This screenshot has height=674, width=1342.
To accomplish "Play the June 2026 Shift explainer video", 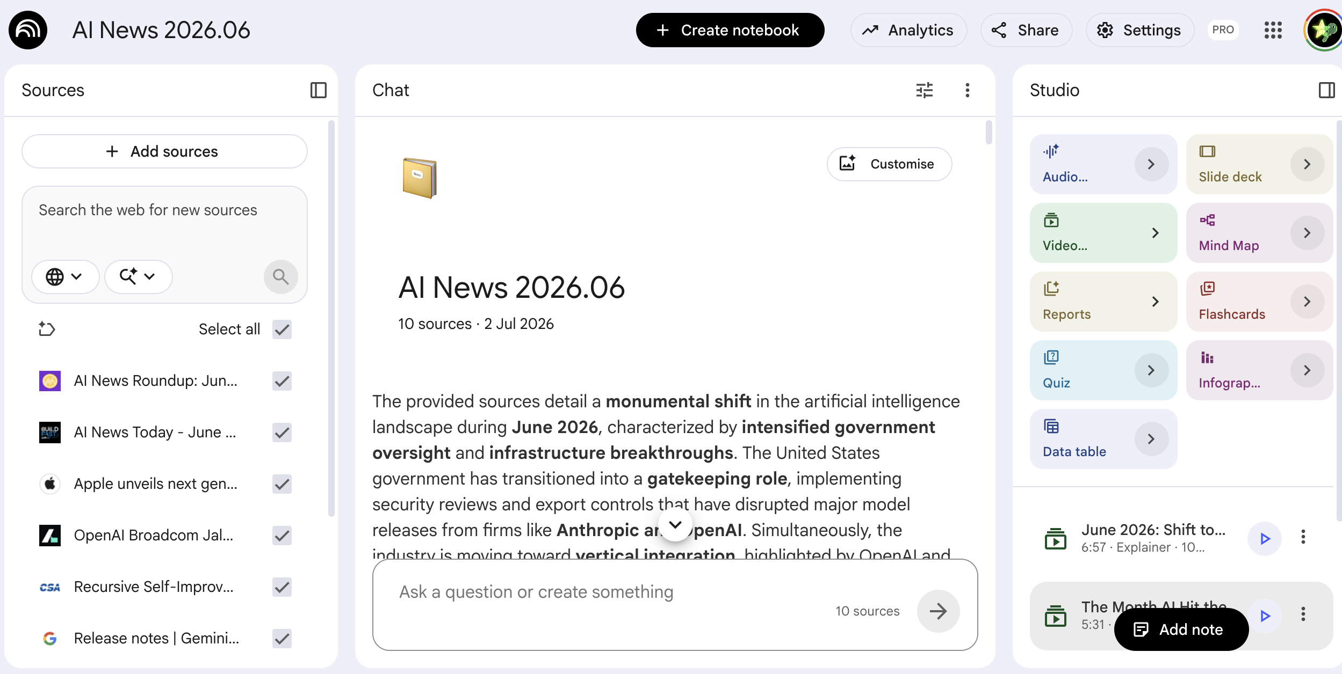I will click(x=1265, y=538).
